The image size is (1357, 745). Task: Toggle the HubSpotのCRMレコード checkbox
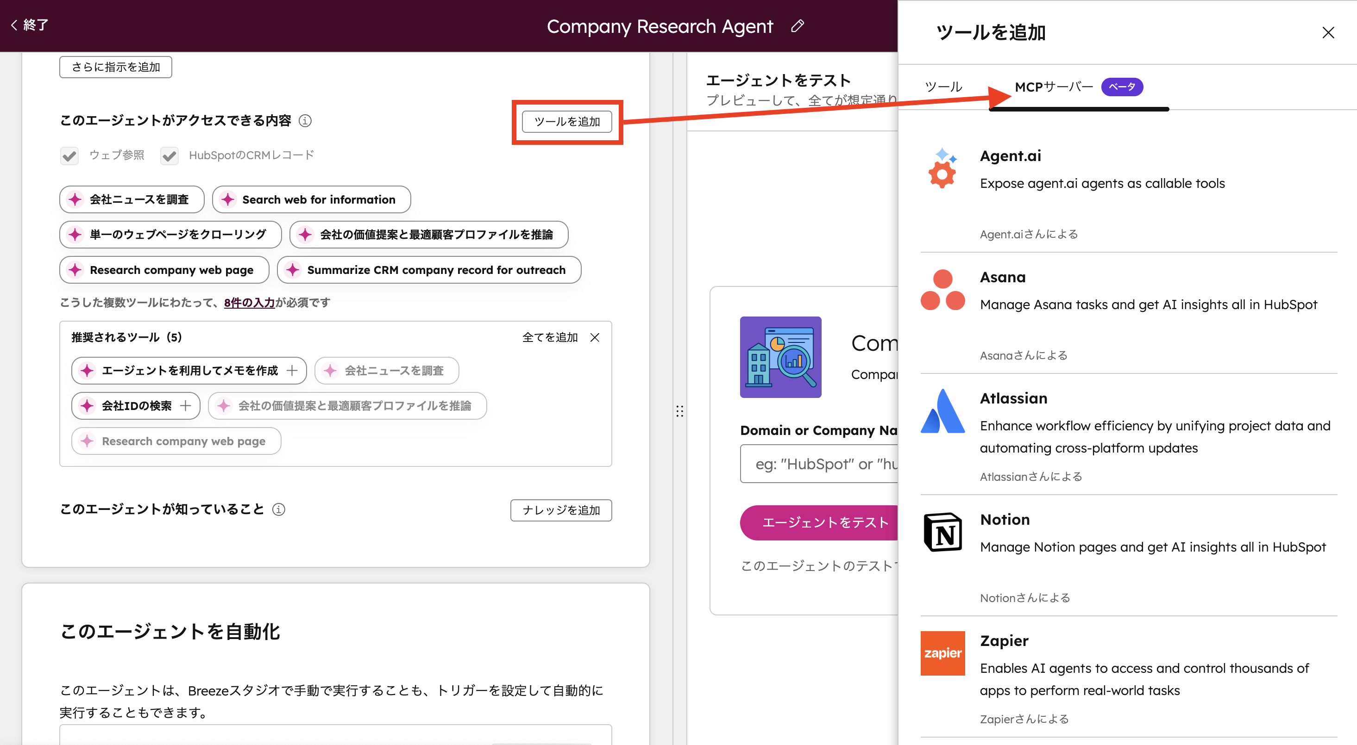pyautogui.click(x=169, y=156)
